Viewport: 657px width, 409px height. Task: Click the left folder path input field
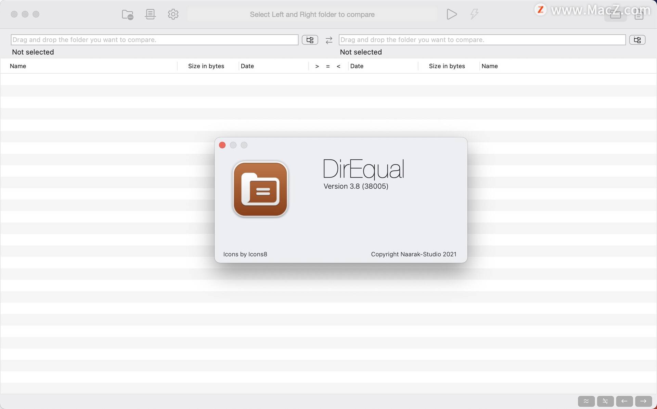point(154,40)
